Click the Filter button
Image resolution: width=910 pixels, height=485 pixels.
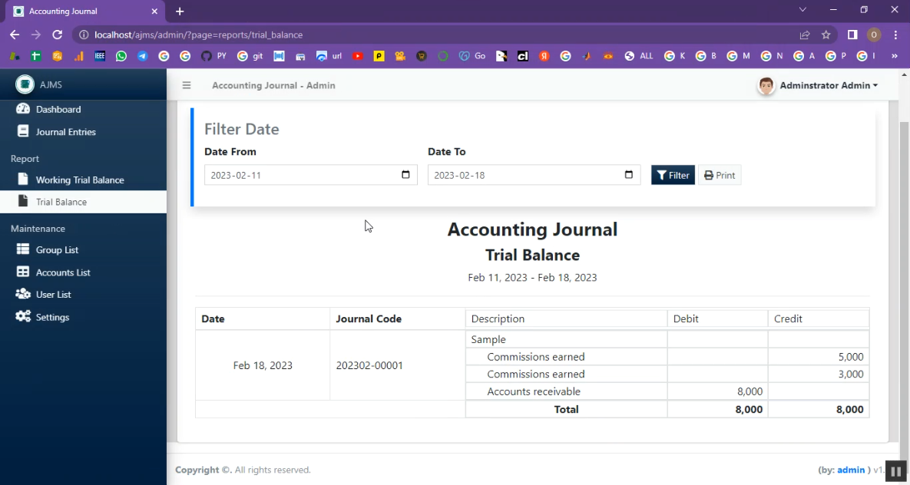[673, 175]
